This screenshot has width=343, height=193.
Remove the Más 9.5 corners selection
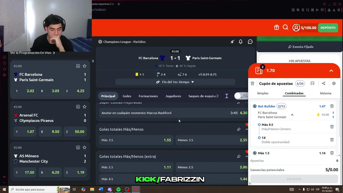pos(332,127)
